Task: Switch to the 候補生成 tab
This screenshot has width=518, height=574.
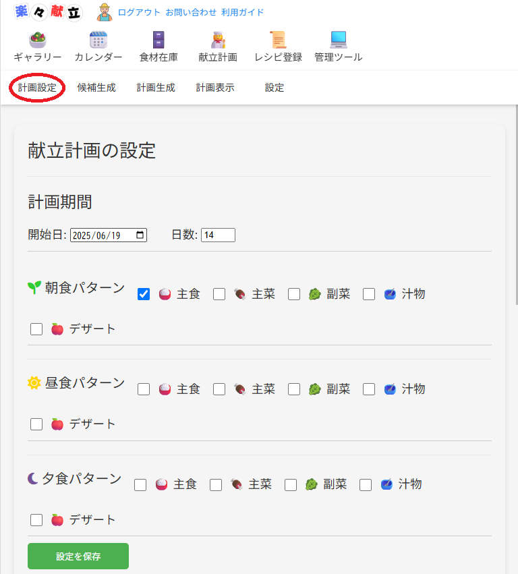Action: (96, 88)
